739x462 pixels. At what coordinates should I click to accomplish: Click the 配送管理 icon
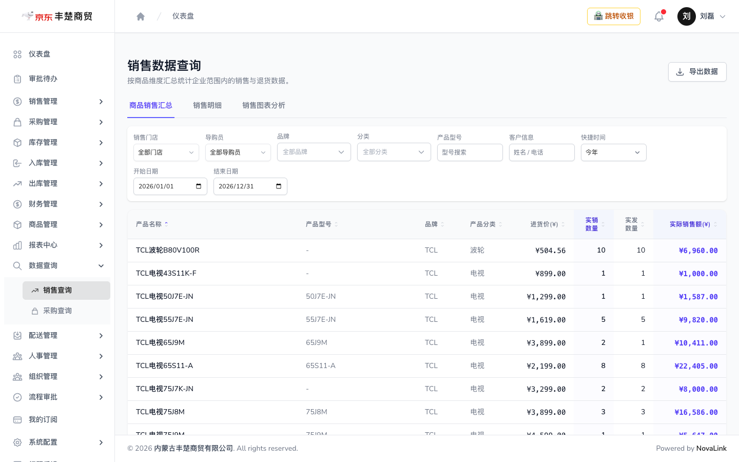[17, 336]
